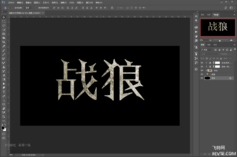Select the Lasso tool

tap(4, 25)
